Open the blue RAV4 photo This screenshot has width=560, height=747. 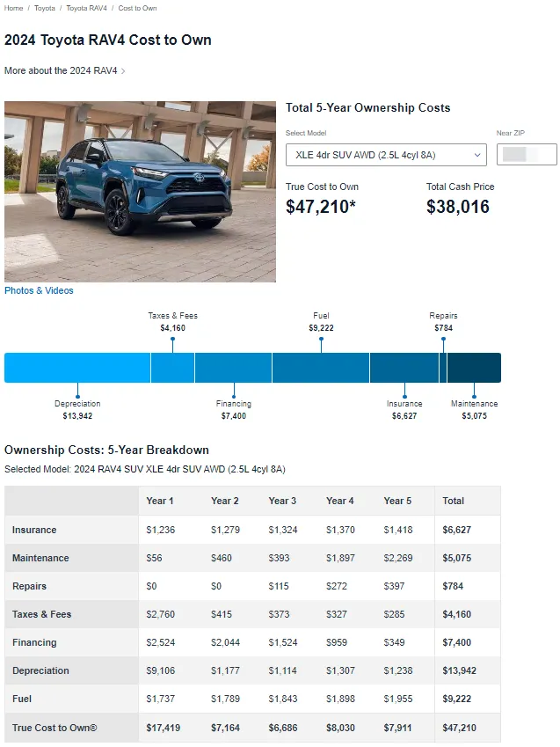(x=140, y=191)
